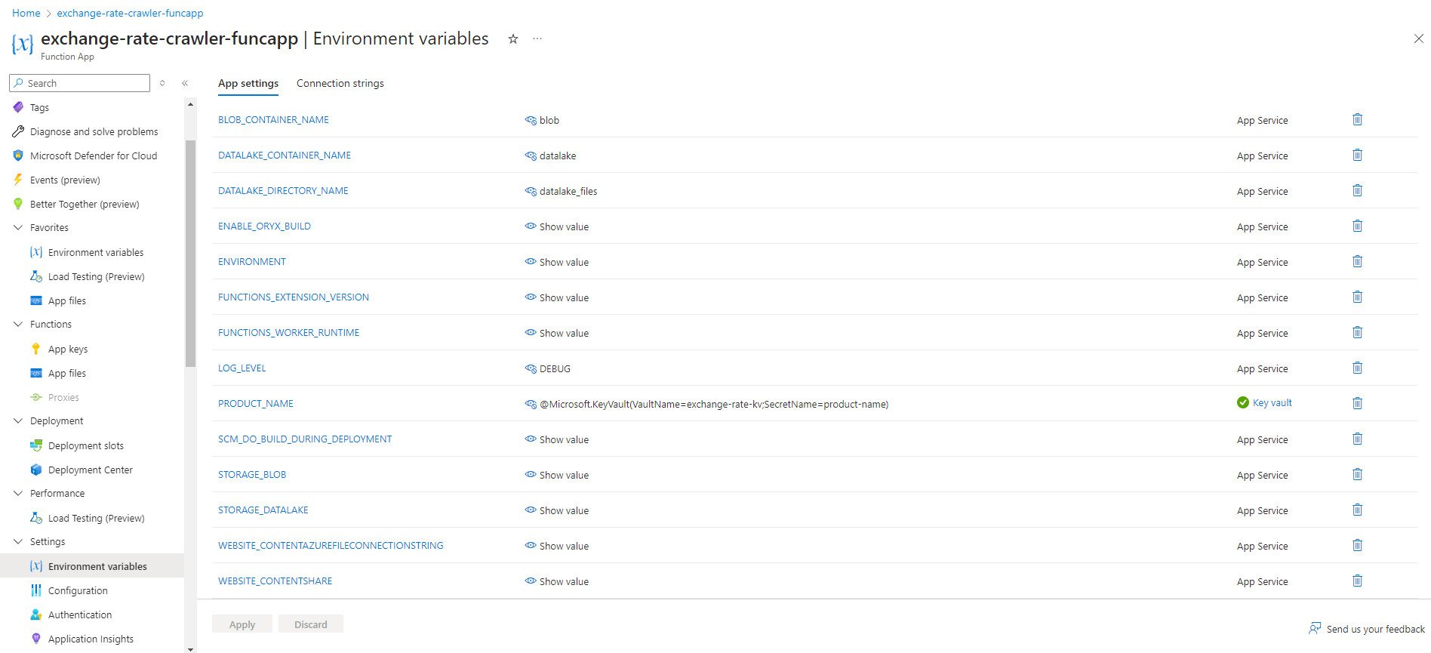The image size is (1431, 653).
Task: Remove SCM_DO_BUILD_DURING_DEPLOYMENT with trash icon
Action: tap(1357, 439)
